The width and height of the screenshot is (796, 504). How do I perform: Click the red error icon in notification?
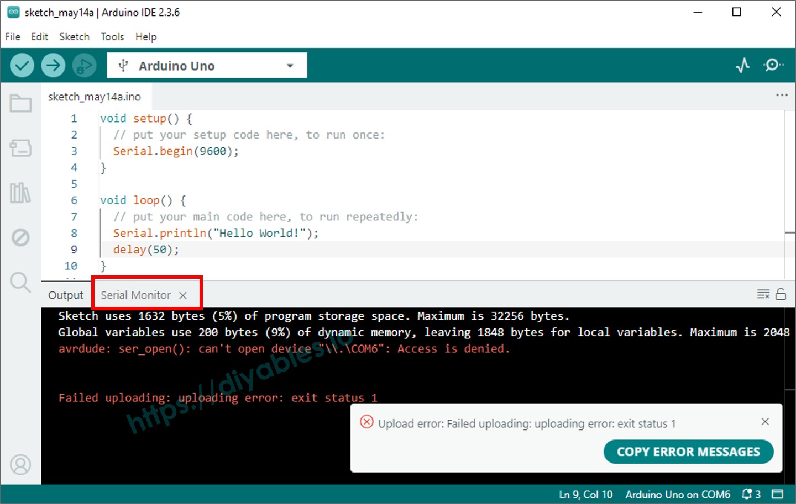tap(366, 422)
